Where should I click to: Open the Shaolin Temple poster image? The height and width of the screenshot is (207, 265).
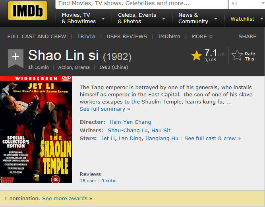tap(36, 129)
